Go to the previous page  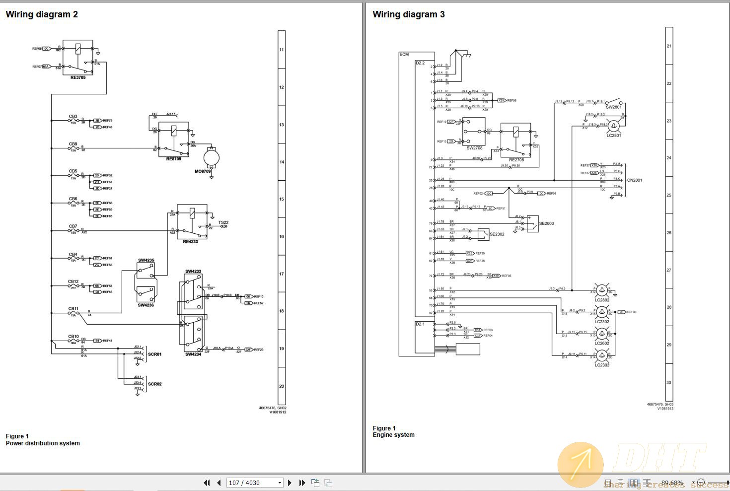point(219,483)
